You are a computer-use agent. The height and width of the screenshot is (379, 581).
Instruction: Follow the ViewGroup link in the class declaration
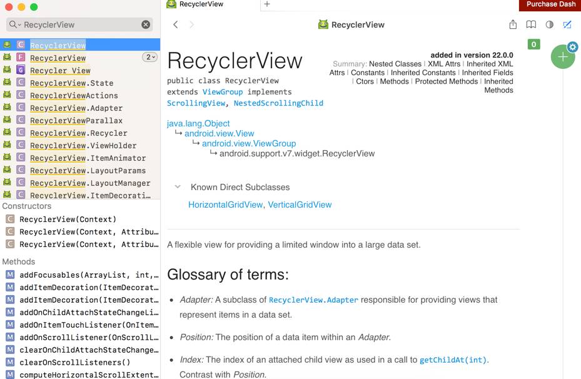pos(222,92)
